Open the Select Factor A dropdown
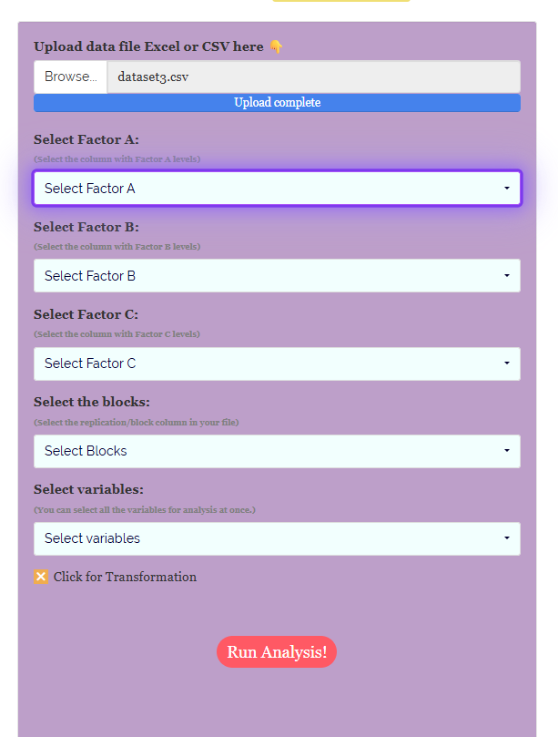558x737 pixels. (x=277, y=189)
